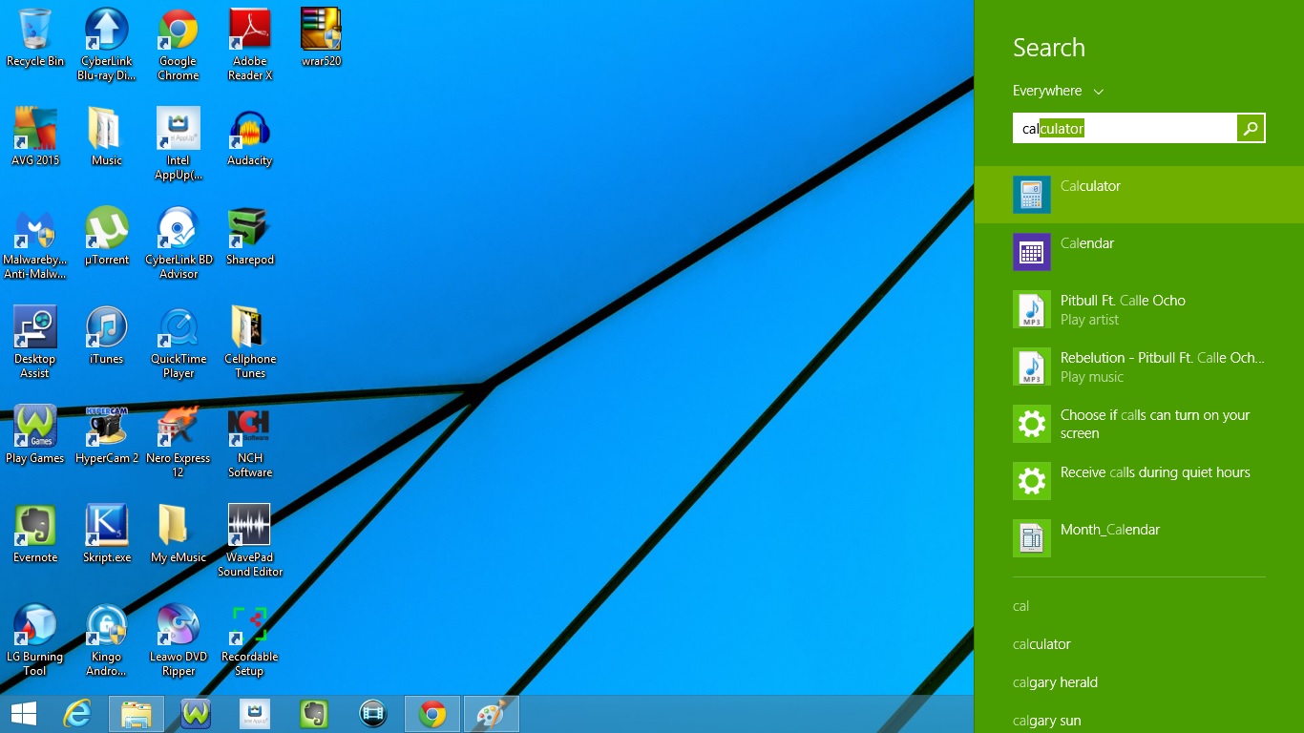Select Desktop Assist icon
This screenshot has width=1304, height=733.
coord(35,343)
